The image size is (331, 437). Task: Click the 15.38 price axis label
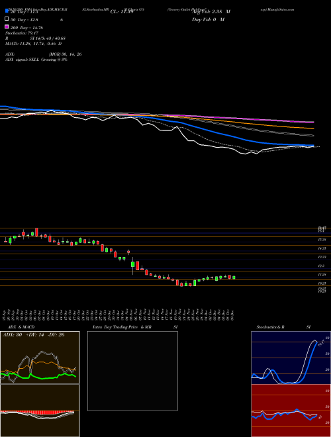[x=322, y=240]
